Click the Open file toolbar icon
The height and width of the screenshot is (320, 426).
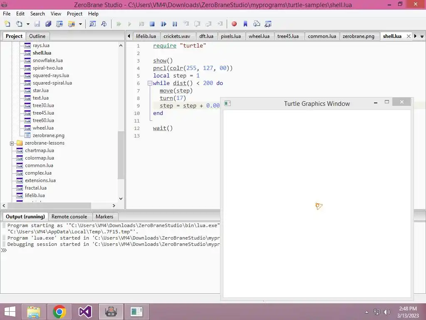coord(19,24)
